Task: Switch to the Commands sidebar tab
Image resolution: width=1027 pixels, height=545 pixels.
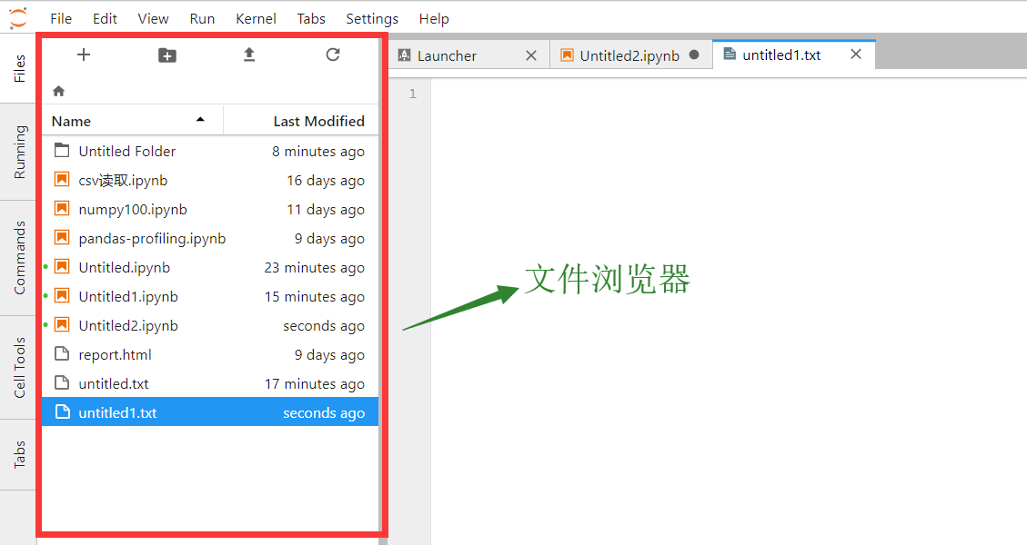Action: coord(18,258)
